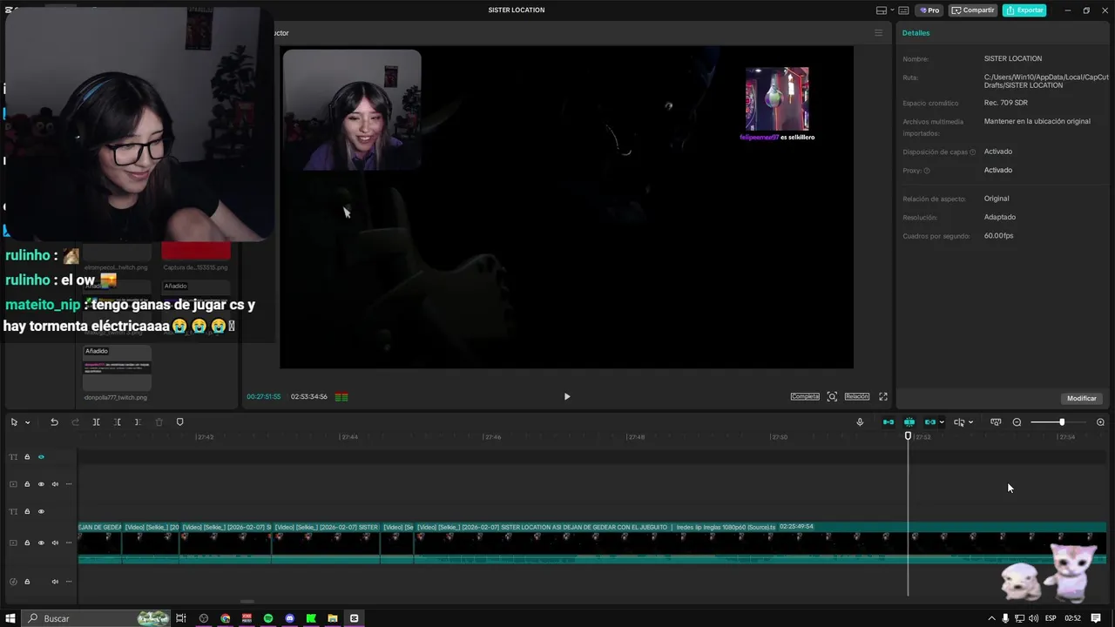This screenshot has height=627, width=1115.
Task: Zoom out the timeline
Action: (x=1017, y=422)
